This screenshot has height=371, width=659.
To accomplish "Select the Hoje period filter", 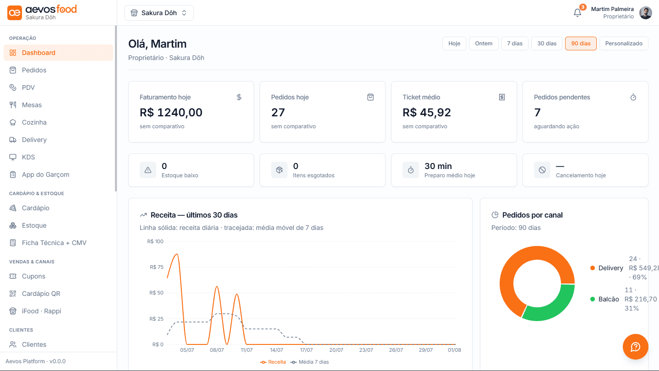I will (454, 44).
